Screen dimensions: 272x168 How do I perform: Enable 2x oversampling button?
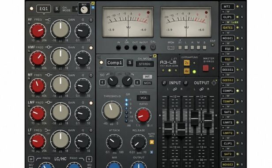tap(187, 63)
